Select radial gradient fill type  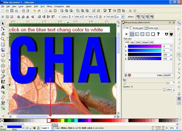(142, 34)
